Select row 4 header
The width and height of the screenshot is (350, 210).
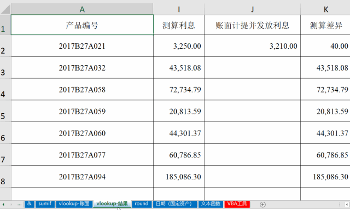point(5,89)
